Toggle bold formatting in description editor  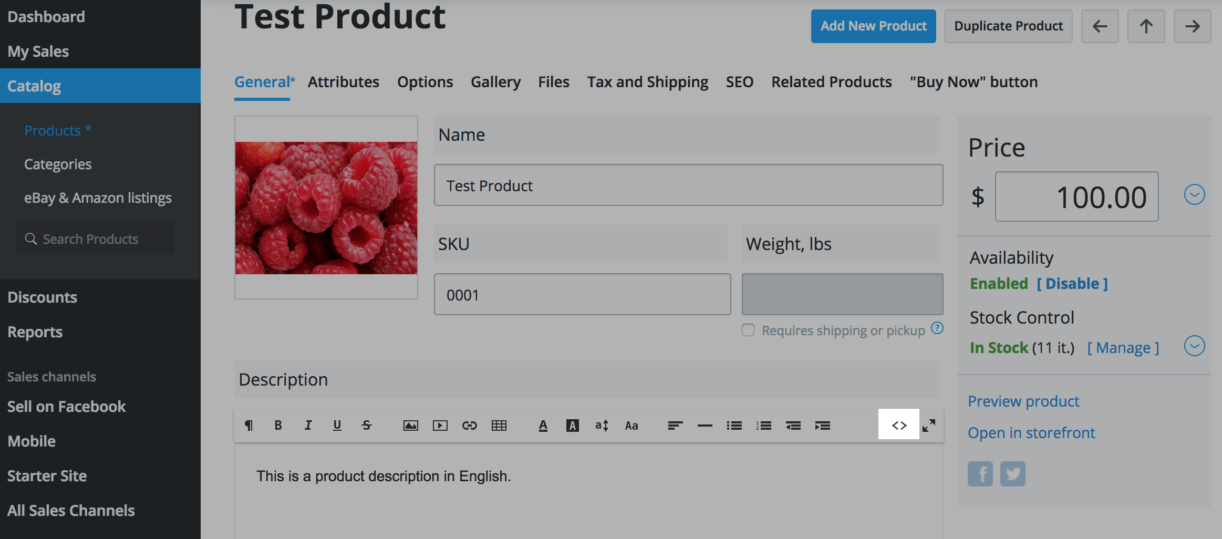coord(278,426)
